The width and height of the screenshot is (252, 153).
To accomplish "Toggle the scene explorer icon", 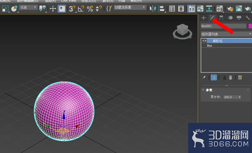I will tap(172, 8).
